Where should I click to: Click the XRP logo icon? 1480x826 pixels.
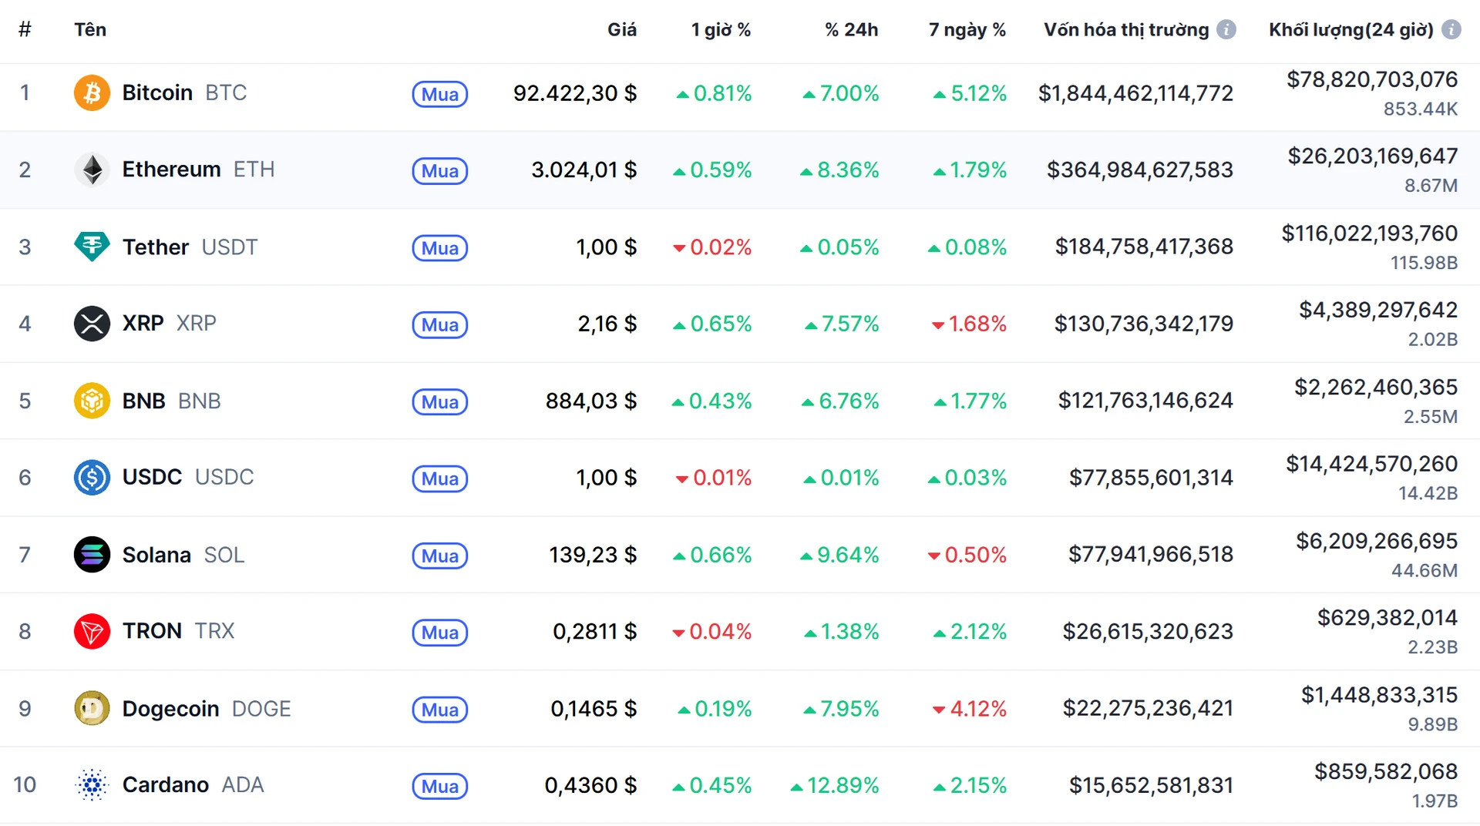92,324
